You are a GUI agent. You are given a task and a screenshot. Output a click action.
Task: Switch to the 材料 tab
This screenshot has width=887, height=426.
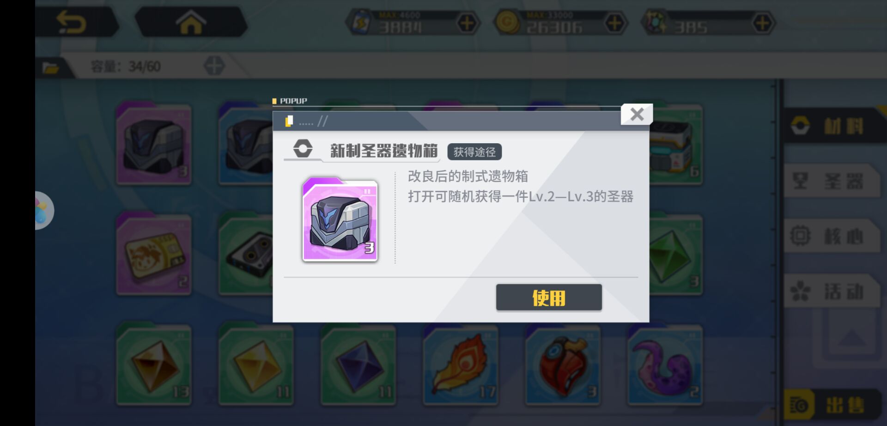pos(832,126)
